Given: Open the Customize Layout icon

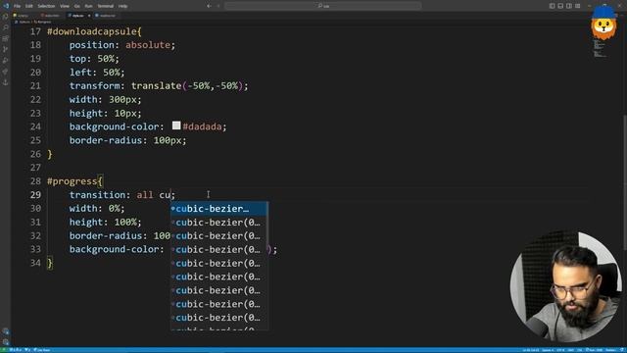Looking at the screenshot, I should point(577,6).
